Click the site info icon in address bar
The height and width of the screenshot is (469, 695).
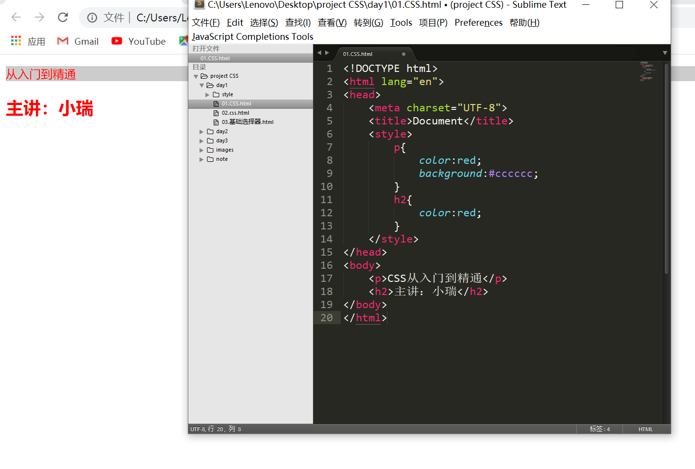(92, 18)
